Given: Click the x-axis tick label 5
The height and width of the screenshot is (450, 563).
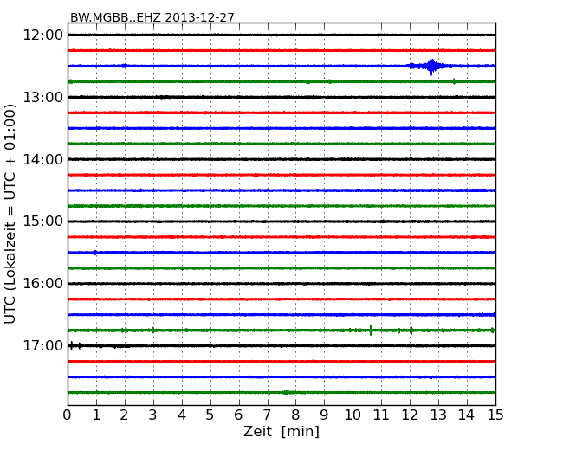Looking at the screenshot, I should tap(210, 415).
